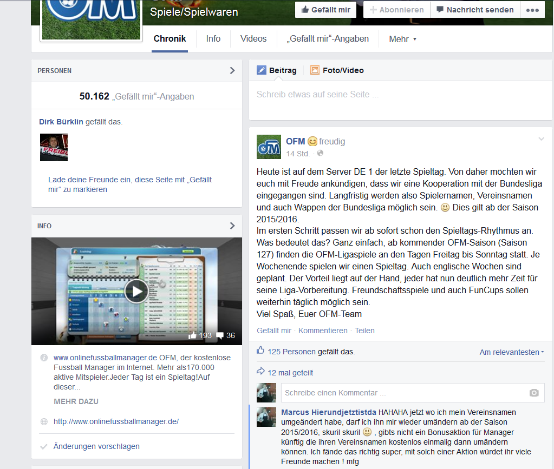Click the video comments icon showing 36
Viewport: 554px width, 469px height.
click(220, 335)
